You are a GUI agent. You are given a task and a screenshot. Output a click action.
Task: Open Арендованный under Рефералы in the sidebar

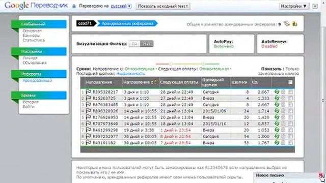click(37, 80)
